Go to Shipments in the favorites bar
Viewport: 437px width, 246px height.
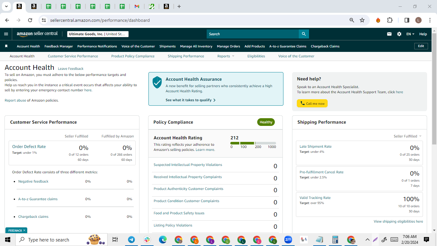(x=168, y=46)
